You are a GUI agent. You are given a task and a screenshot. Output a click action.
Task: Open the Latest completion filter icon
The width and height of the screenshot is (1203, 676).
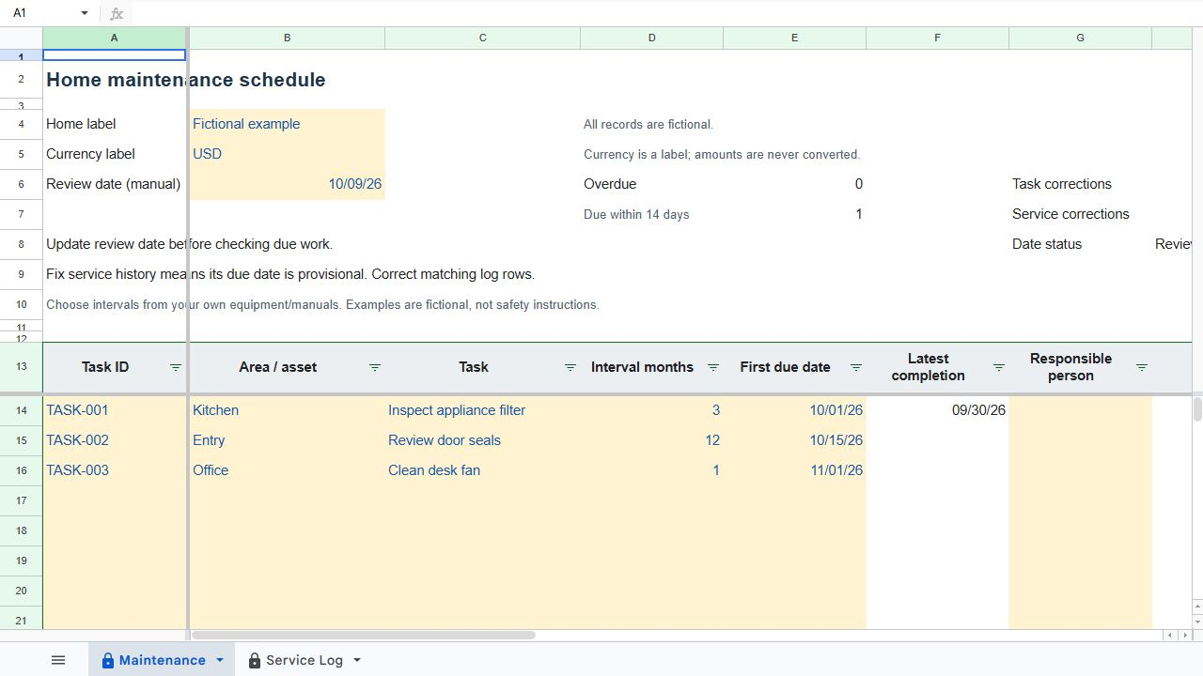click(999, 367)
